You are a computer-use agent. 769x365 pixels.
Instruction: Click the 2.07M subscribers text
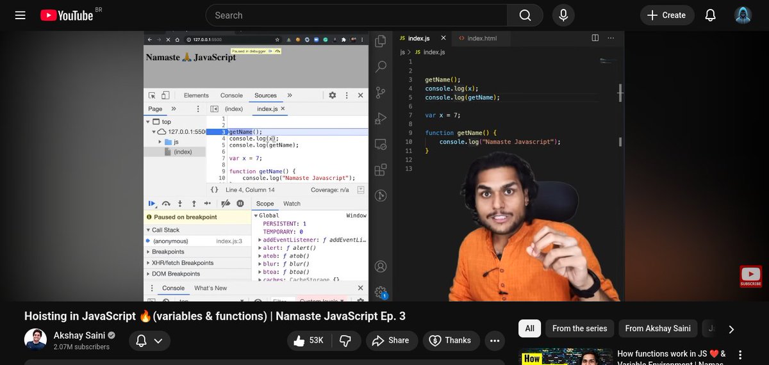pyautogui.click(x=81, y=347)
